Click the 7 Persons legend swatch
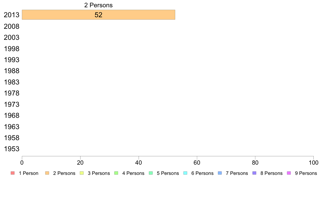Image resolution: width=321 pixels, height=198 pixels. [220, 173]
